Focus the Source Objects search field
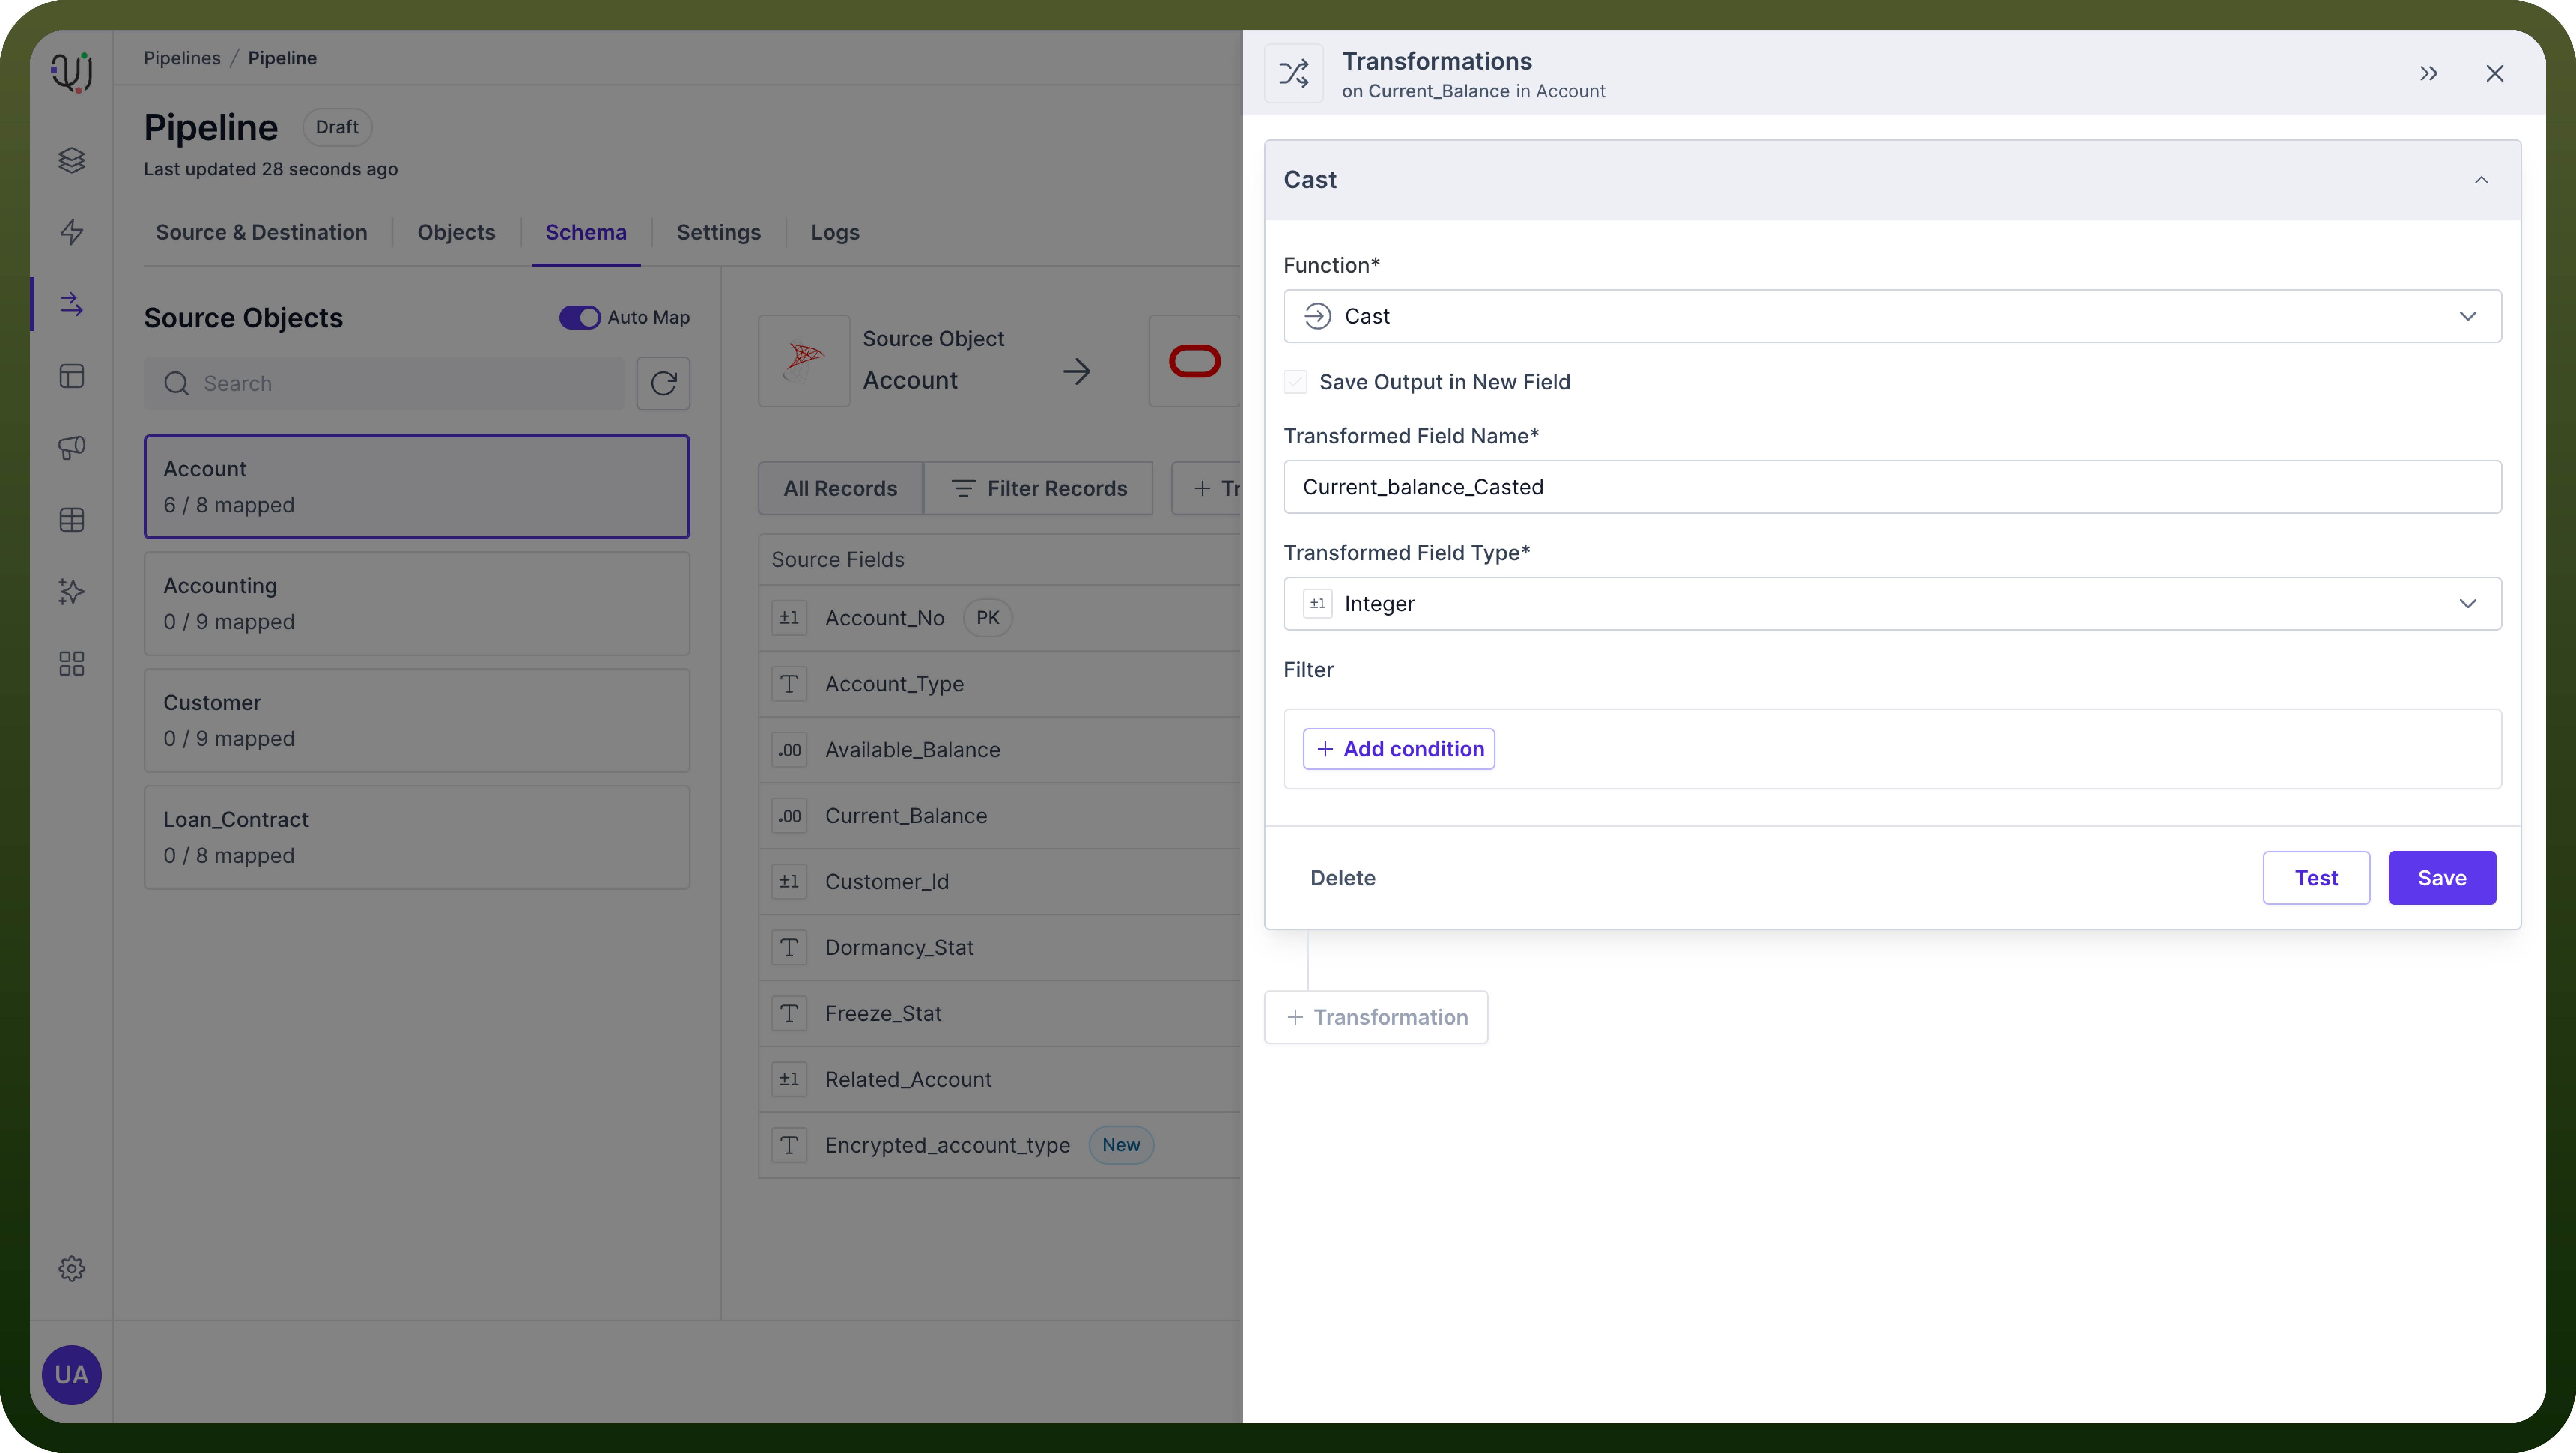This screenshot has height=1453, width=2576. [x=385, y=383]
